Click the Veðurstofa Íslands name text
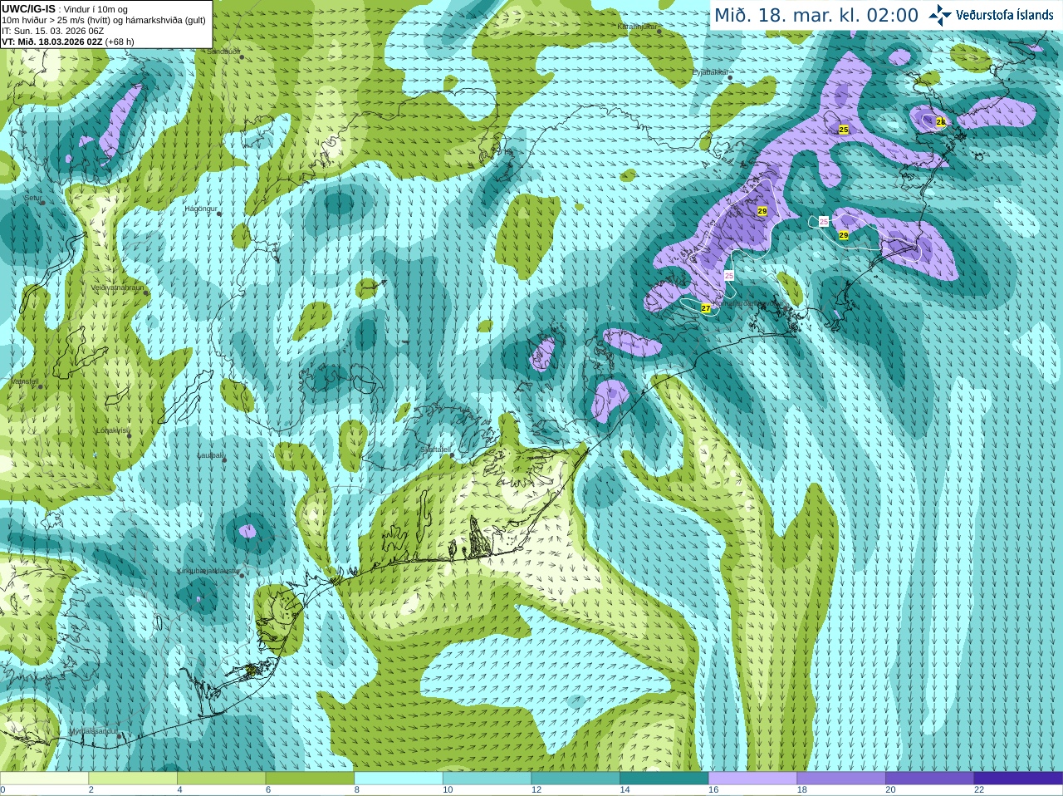1063x796 pixels. click(1004, 15)
